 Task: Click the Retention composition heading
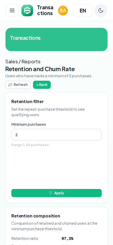(x=36, y=216)
